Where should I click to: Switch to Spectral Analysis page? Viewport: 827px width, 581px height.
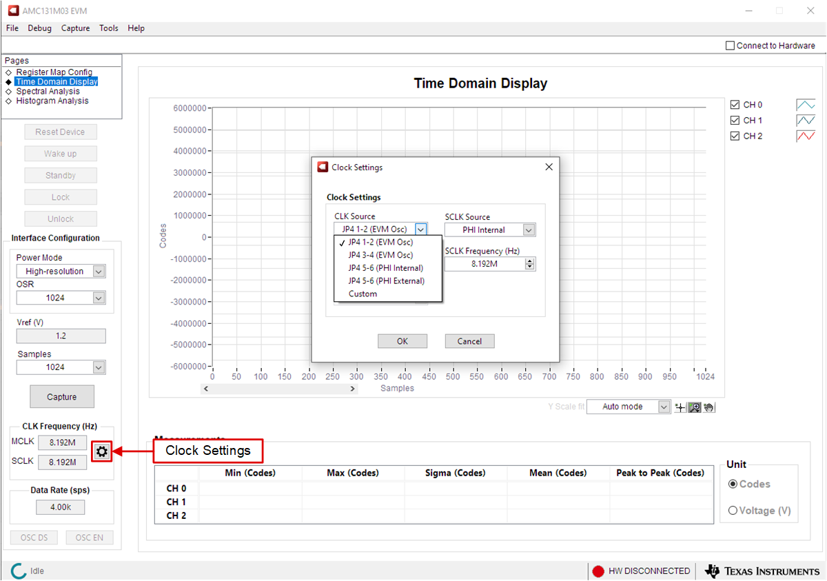48,91
